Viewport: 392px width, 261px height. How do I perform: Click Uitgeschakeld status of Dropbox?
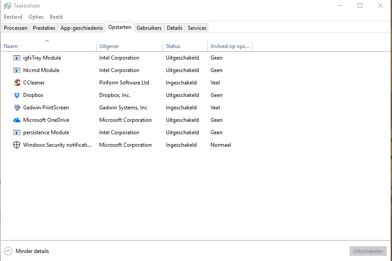(x=182, y=95)
